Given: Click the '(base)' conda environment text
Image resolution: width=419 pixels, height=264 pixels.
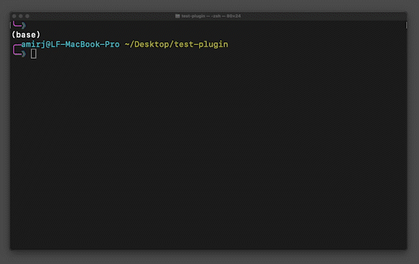Looking at the screenshot, I should click(26, 35).
